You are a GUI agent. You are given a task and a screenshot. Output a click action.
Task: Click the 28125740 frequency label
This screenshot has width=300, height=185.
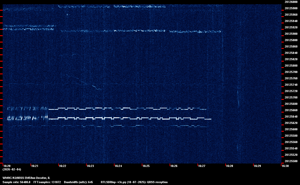click(x=291, y=85)
